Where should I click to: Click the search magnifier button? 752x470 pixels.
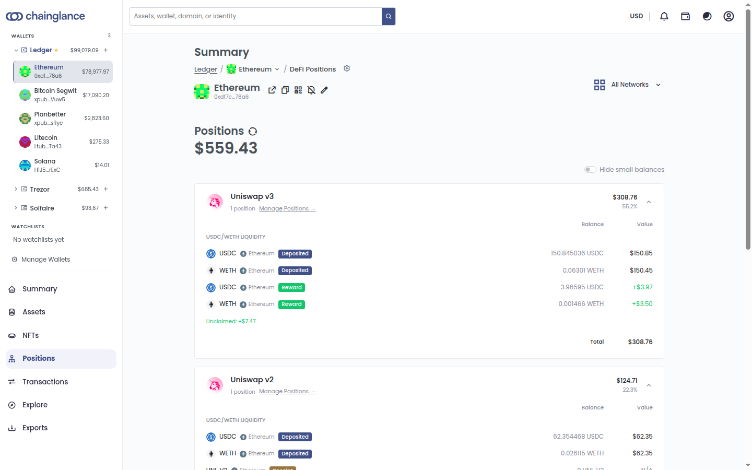point(389,16)
